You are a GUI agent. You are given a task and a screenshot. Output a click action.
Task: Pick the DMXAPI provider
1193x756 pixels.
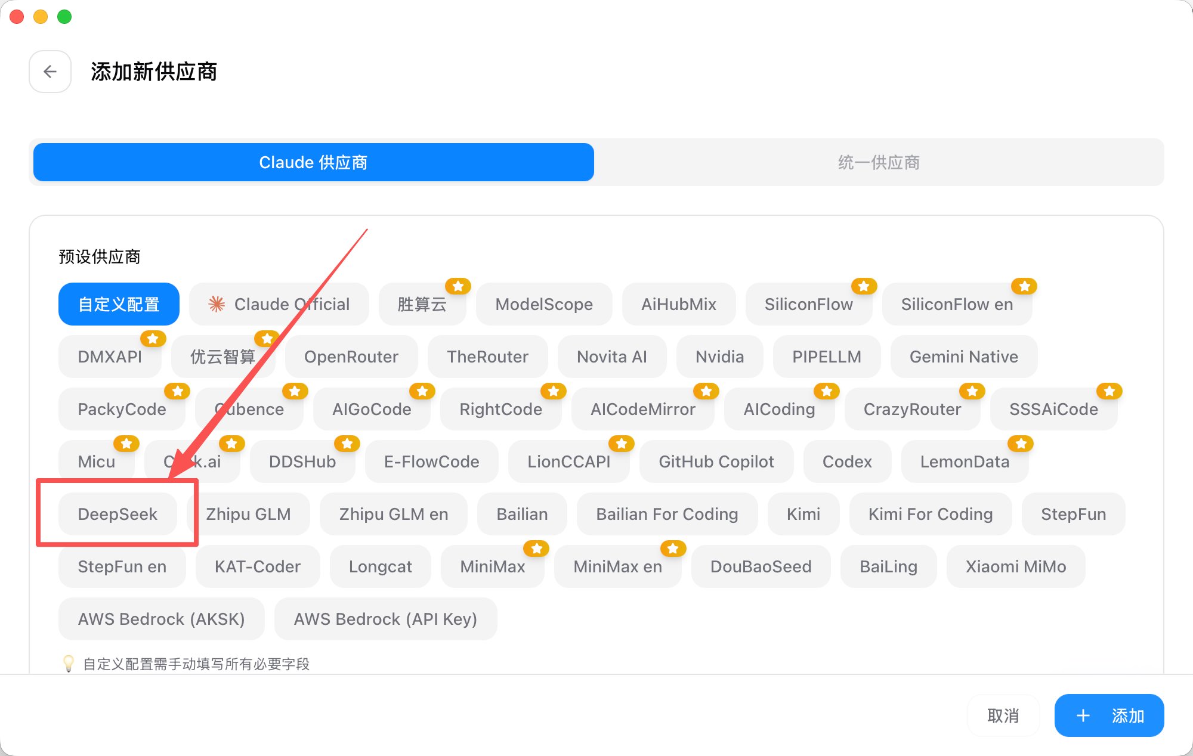tap(110, 357)
